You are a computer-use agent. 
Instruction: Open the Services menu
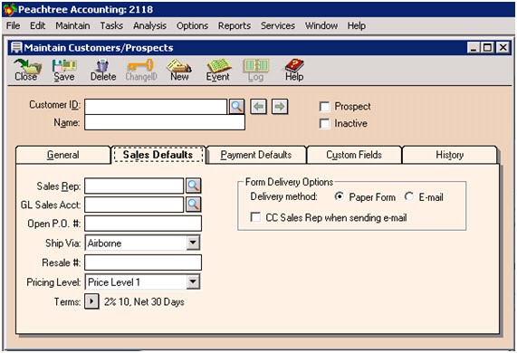pyautogui.click(x=278, y=25)
